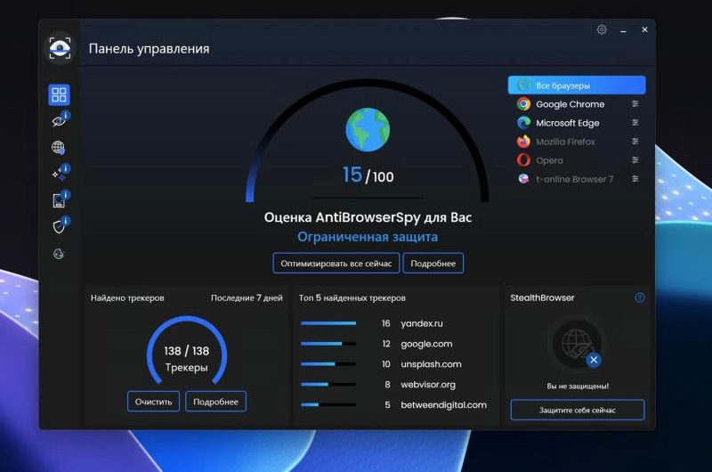Viewport: 712px width, 472px height.
Task: Click the Панель управления title
Action: [149, 49]
